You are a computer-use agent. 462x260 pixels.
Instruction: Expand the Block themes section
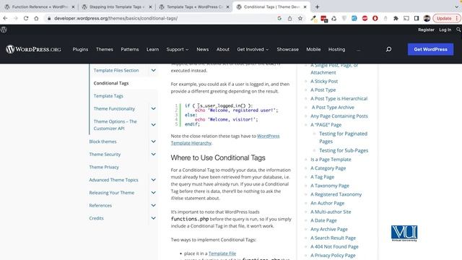pos(154,142)
